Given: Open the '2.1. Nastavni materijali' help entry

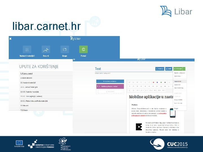Looking at the screenshot, I should [x=46, y=82].
